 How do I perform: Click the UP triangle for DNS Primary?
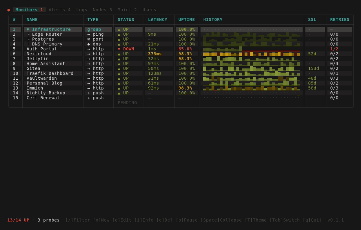(x=119, y=44)
